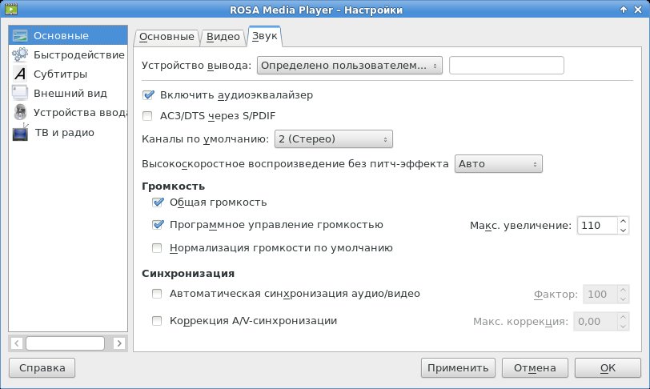Viewport: 650px width, 389px height.
Task: Open the Внешний вид window icon
Action: [20, 93]
